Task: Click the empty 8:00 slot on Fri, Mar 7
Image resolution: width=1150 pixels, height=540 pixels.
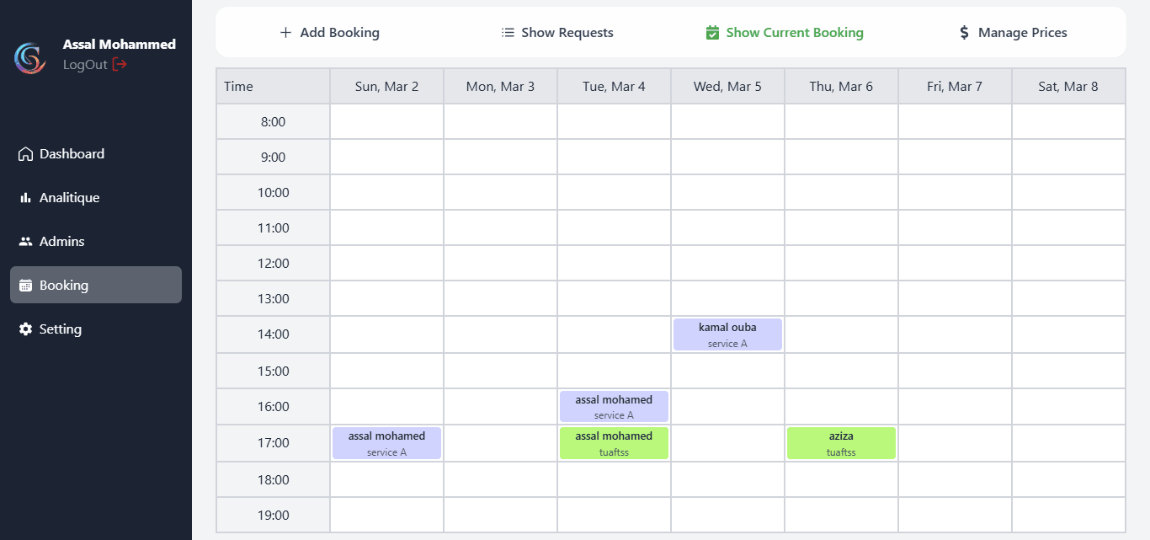Action: click(x=955, y=121)
